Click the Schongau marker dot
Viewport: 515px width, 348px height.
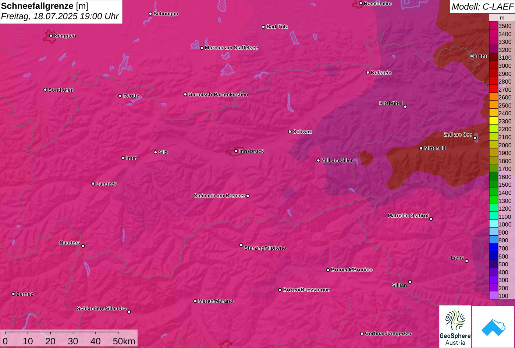tap(150, 14)
